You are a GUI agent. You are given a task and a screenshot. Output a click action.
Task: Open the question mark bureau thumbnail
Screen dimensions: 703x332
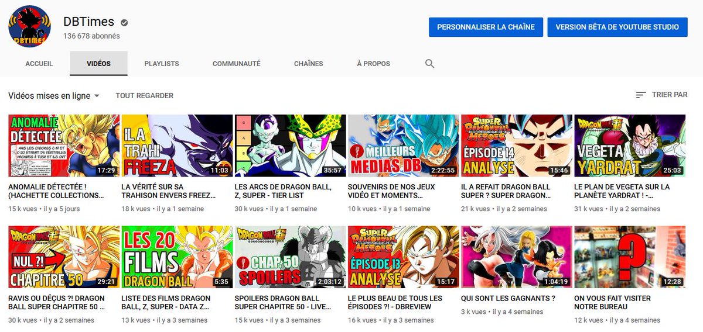click(x=630, y=257)
